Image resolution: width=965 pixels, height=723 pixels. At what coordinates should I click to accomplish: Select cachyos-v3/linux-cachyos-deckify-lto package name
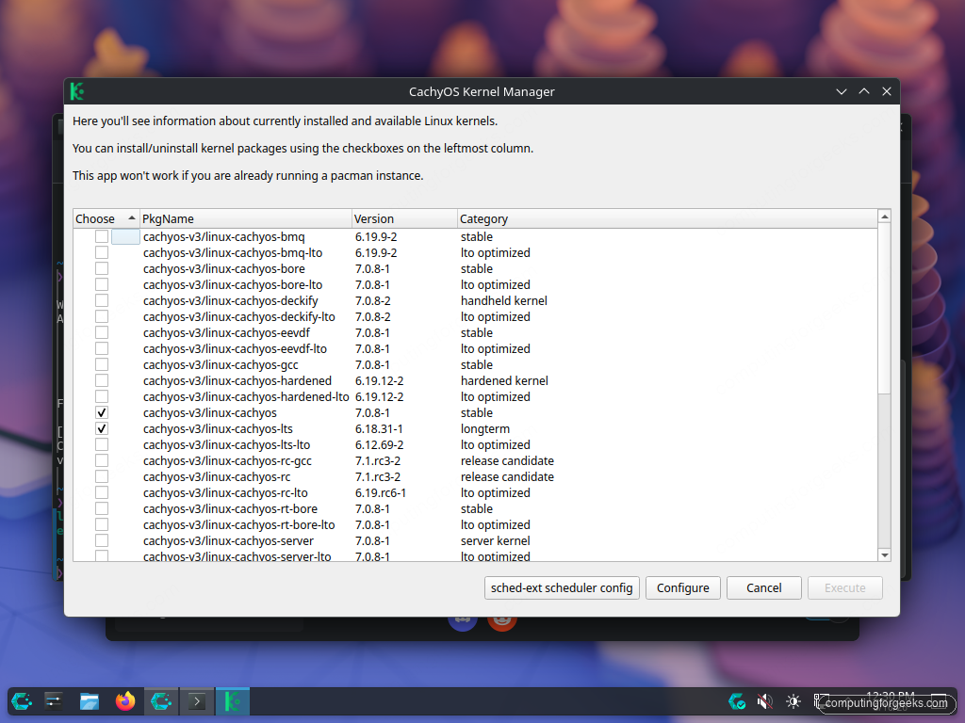pyautogui.click(x=238, y=316)
